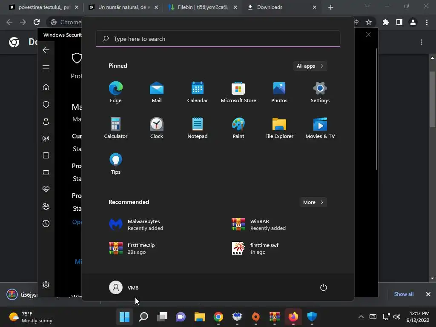
Task: Open Family options in Windows Security sidebar
Action: coord(46,207)
